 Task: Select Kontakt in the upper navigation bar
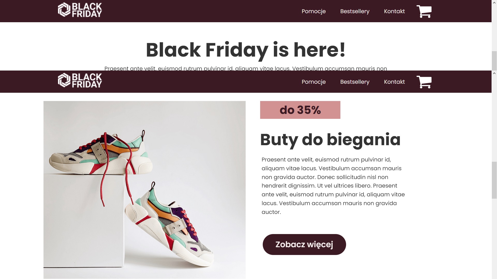pos(394,11)
